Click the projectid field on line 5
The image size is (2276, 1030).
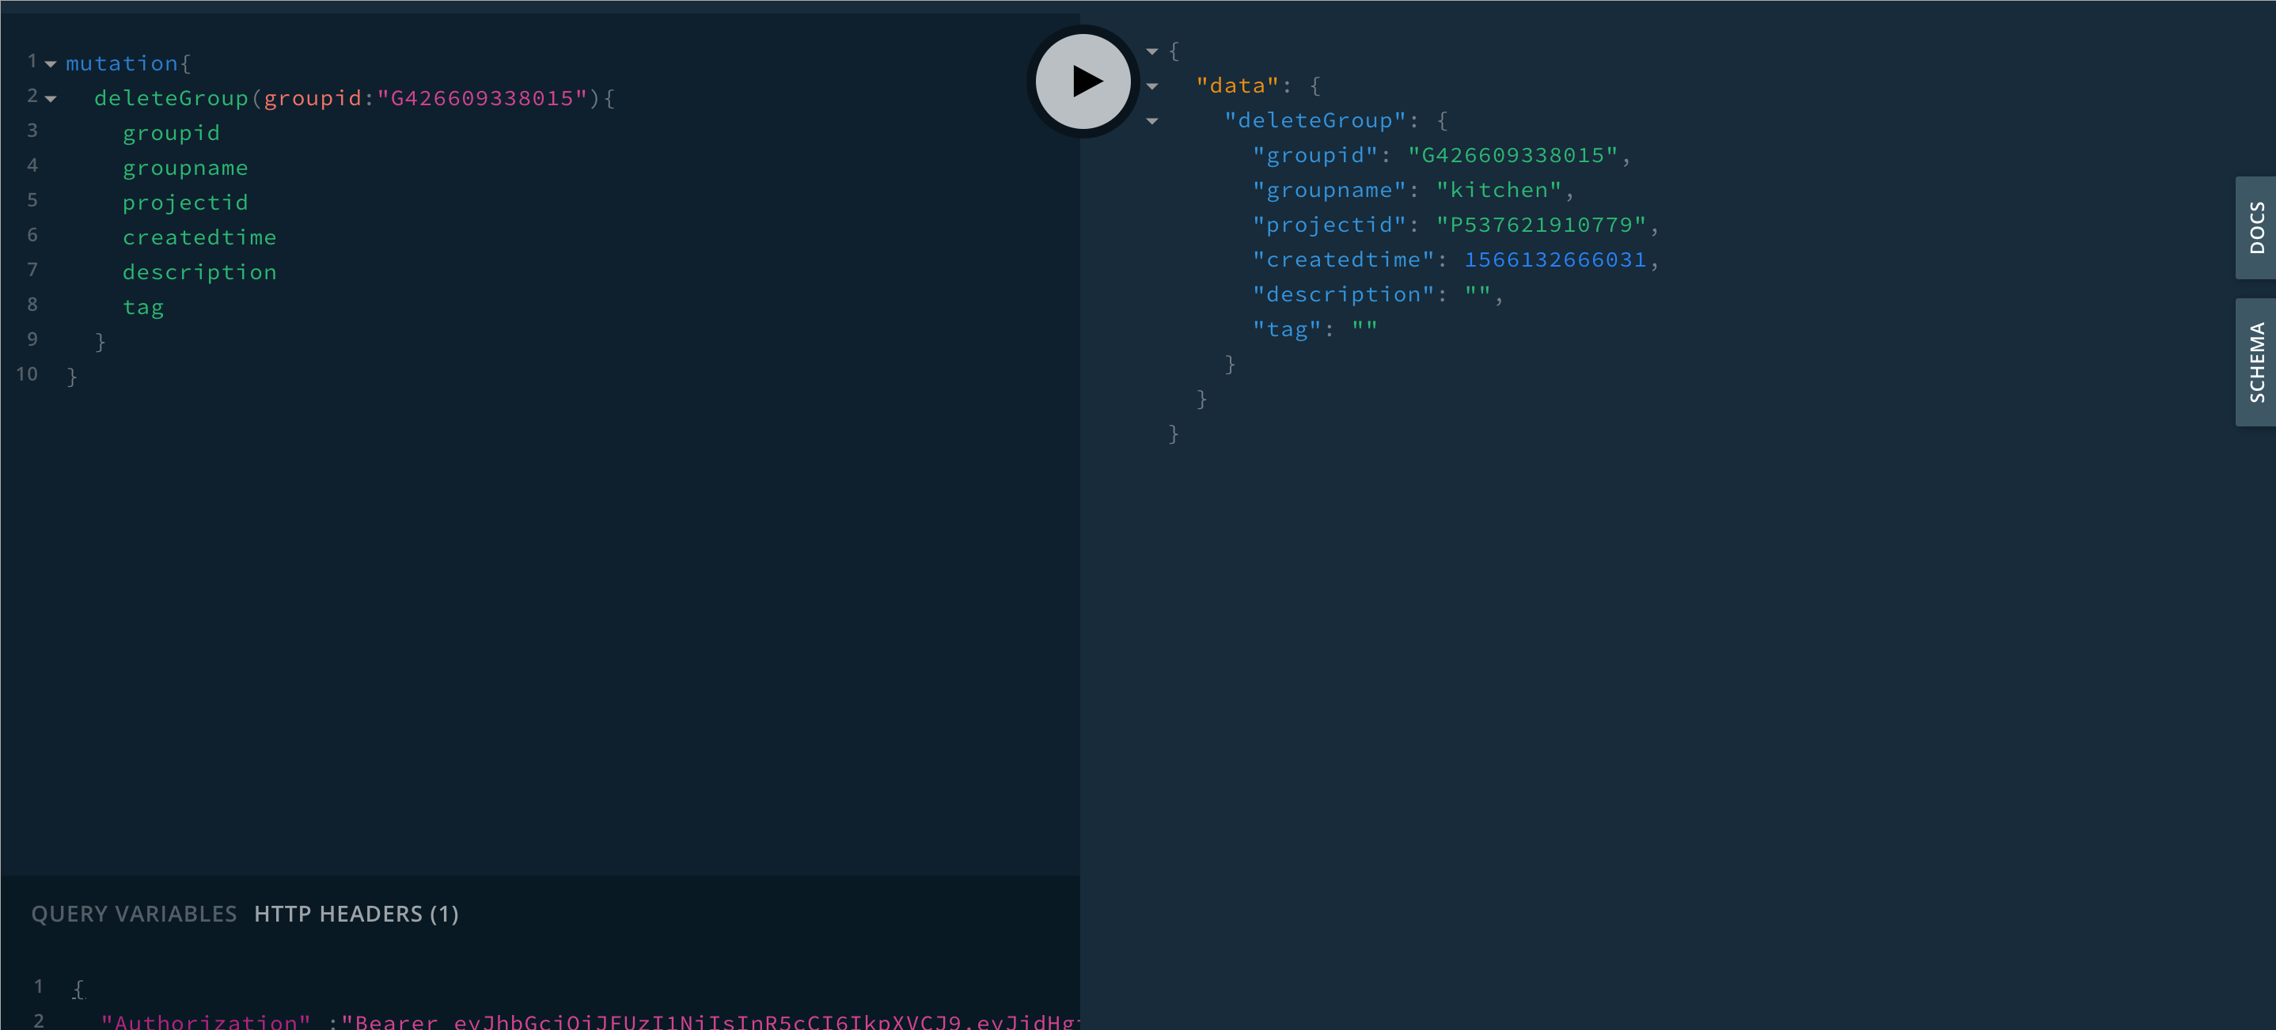click(x=185, y=203)
